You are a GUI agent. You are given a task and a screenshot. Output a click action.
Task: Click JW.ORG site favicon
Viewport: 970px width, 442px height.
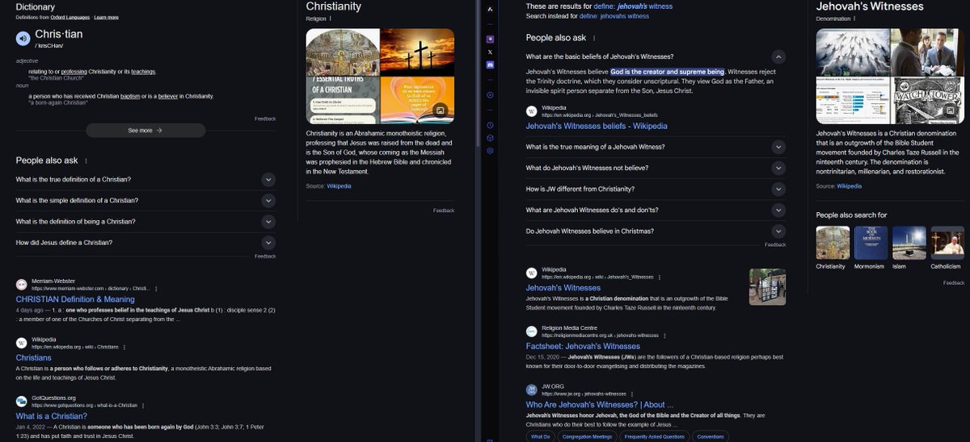click(532, 390)
